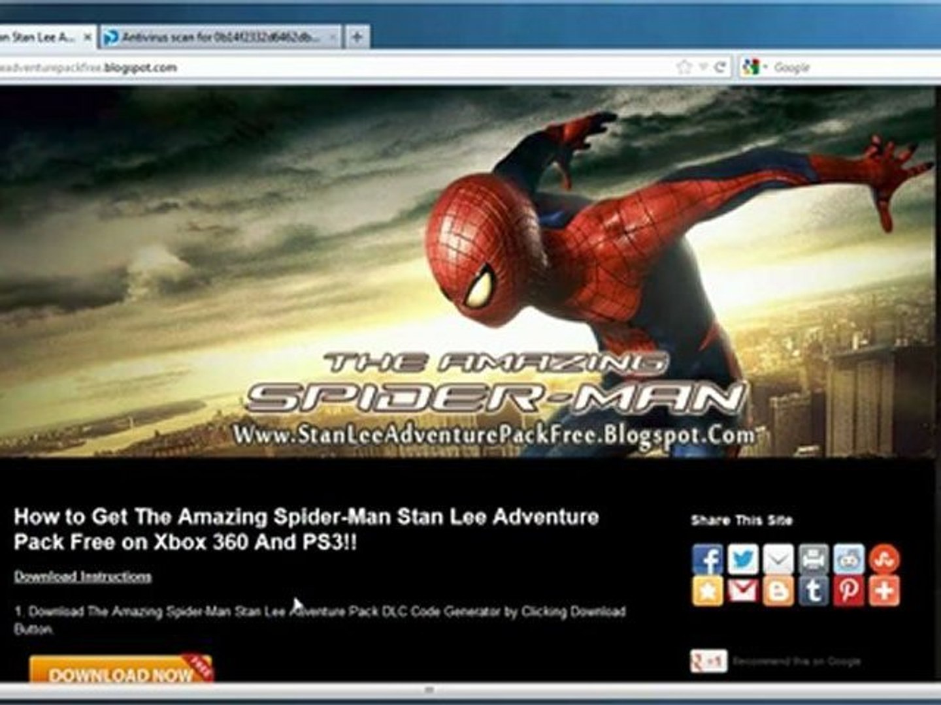Open the Download Instructions link

pos(83,576)
